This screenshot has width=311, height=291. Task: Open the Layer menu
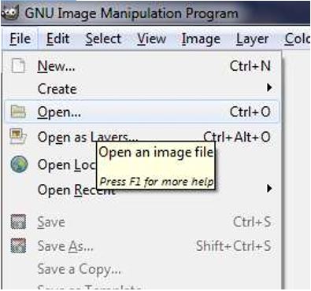(x=252, y=39)
